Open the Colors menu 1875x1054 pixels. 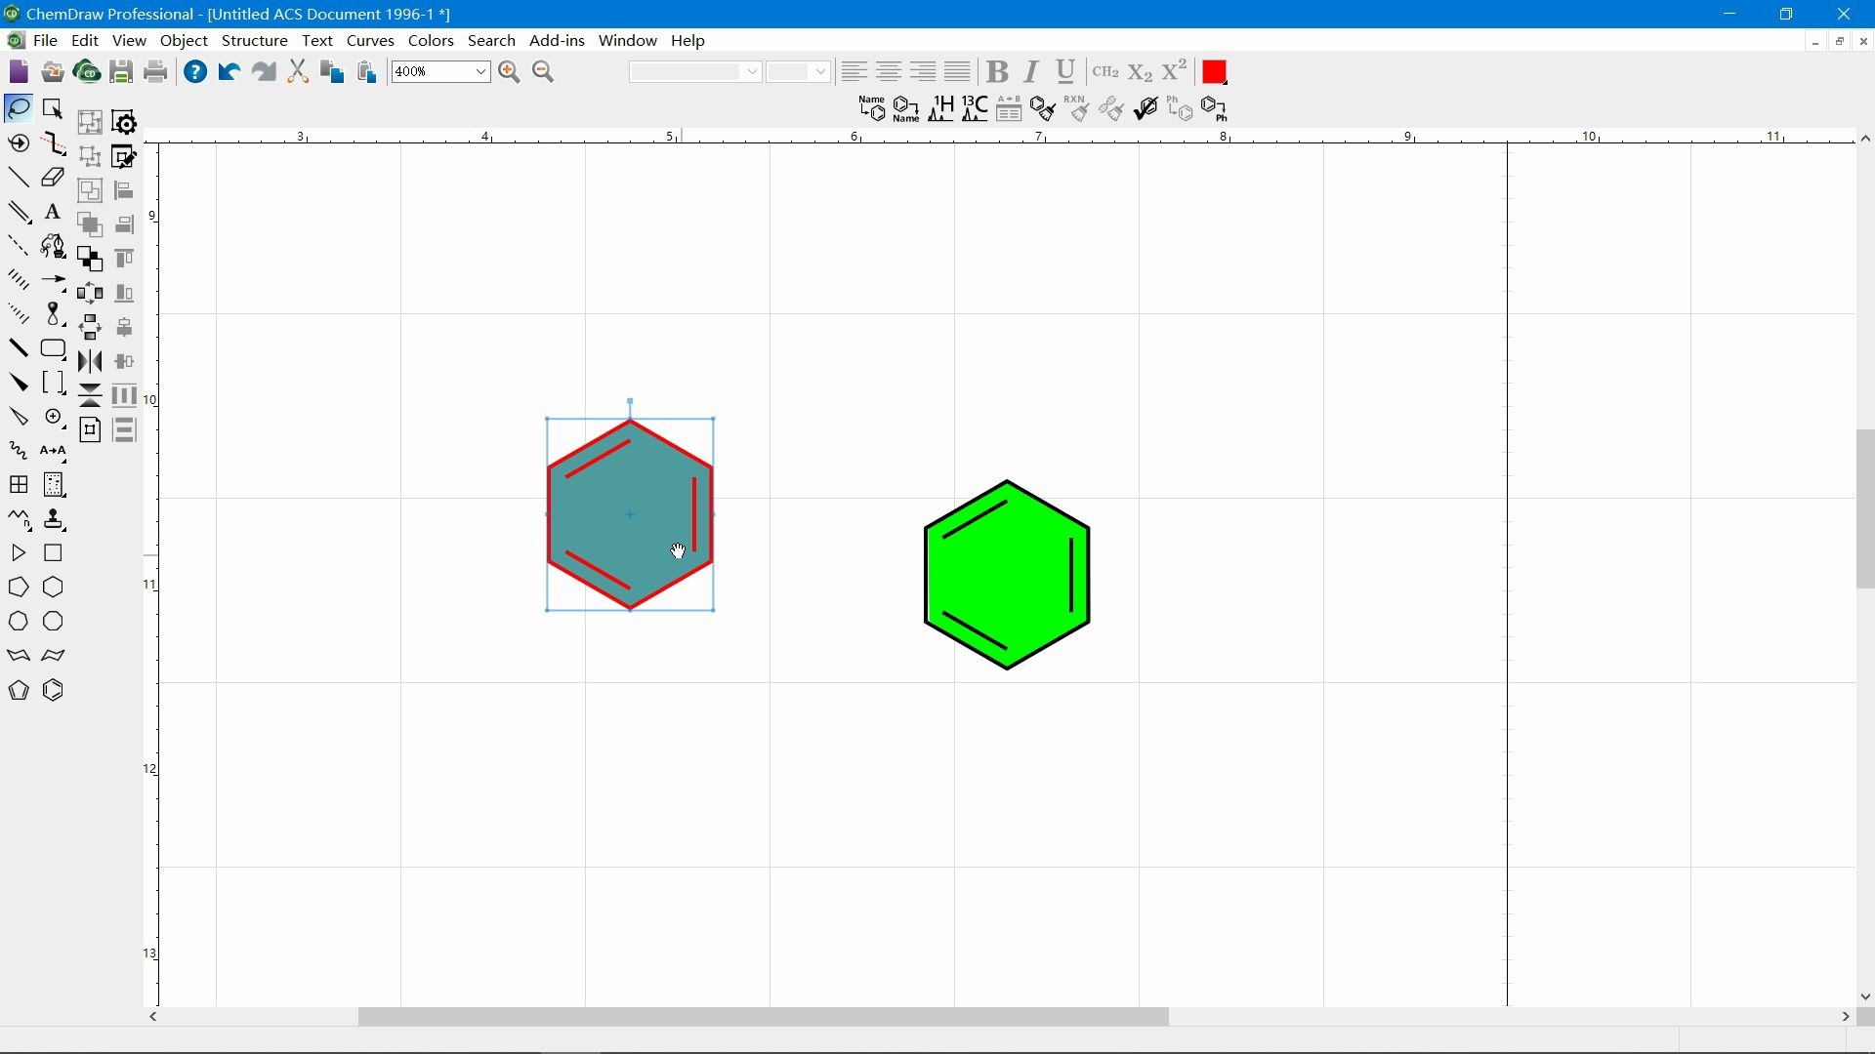[431, 41]
